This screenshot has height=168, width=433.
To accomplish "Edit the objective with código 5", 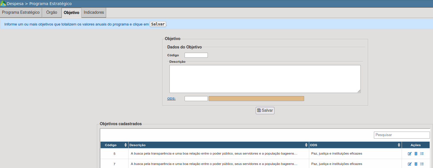I will point(410,154).
